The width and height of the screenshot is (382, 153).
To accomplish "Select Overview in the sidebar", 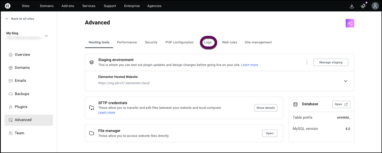I will pos(22,54).
